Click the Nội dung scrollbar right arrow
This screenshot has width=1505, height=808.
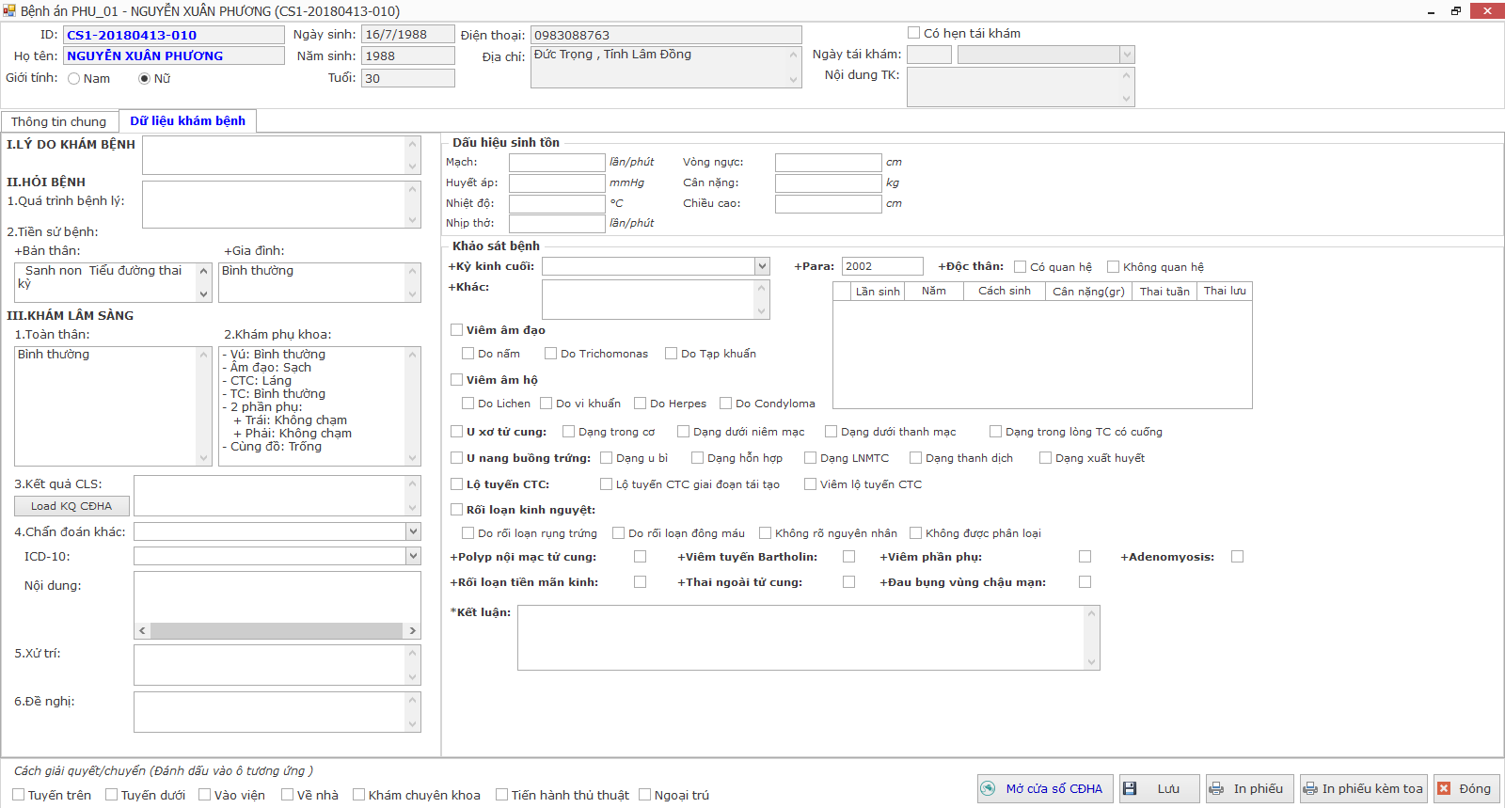[x=412, y=630]
